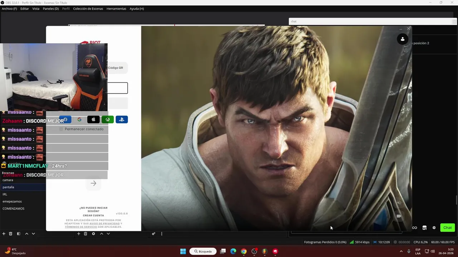
Task: Open audio mixer advanced settings gears icon
Action: pyautogui.click(x=154, y=234)
